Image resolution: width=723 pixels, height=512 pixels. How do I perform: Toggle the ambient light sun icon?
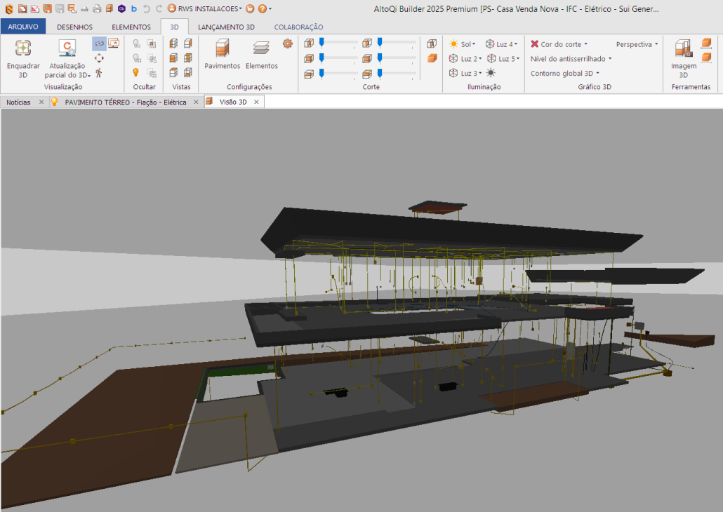point(491,73)
